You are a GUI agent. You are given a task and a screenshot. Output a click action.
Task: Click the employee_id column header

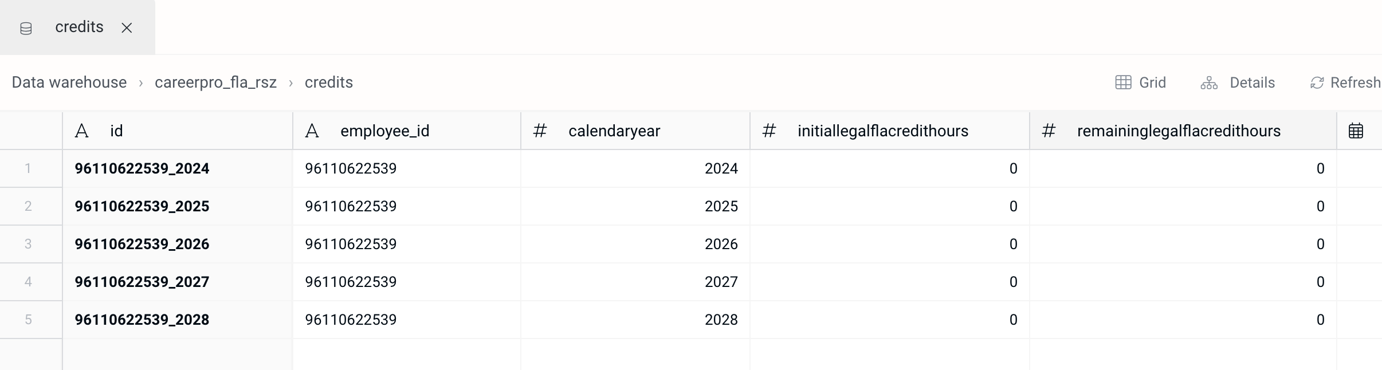407,131
